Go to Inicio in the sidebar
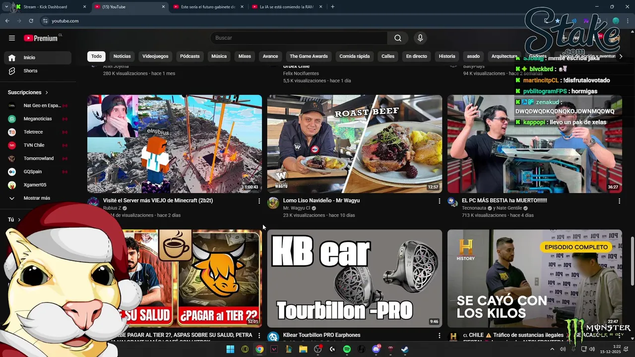The image size is (635, 357). point(38,58)
